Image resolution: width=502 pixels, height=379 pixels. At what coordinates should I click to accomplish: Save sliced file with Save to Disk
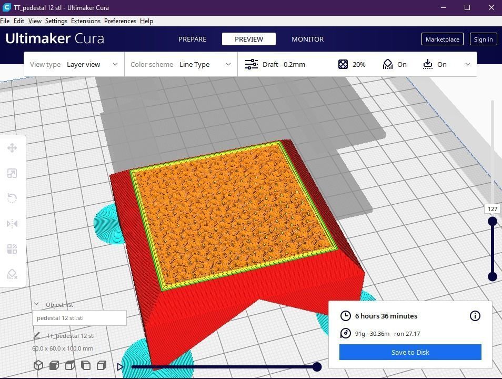click(x=410, y=352)
